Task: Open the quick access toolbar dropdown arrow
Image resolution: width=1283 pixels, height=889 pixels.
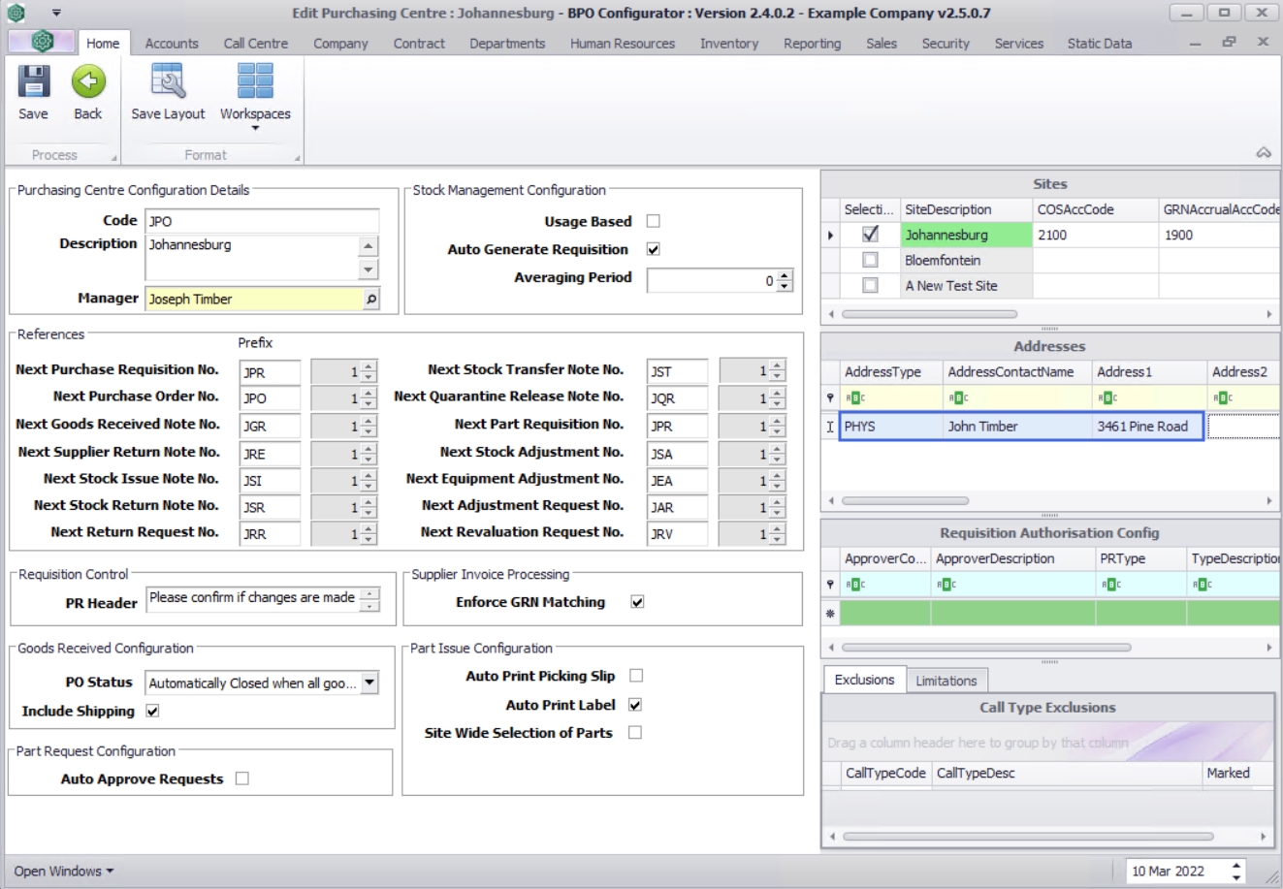Action: tap(56, 13)
